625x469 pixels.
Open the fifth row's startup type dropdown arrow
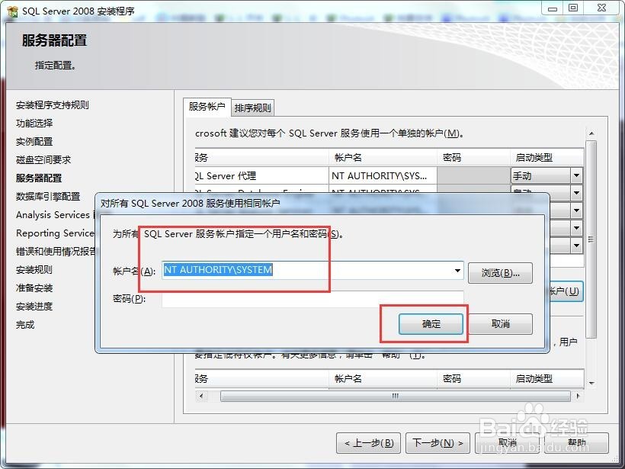click(576, 246)
